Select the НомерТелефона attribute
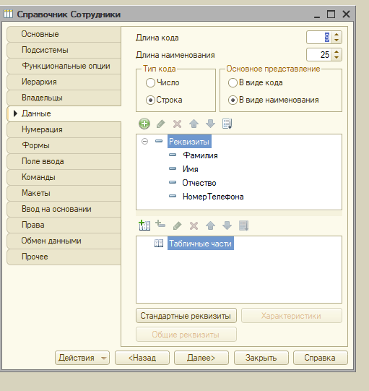Screen dimensions: 369x391 [213, 197]
